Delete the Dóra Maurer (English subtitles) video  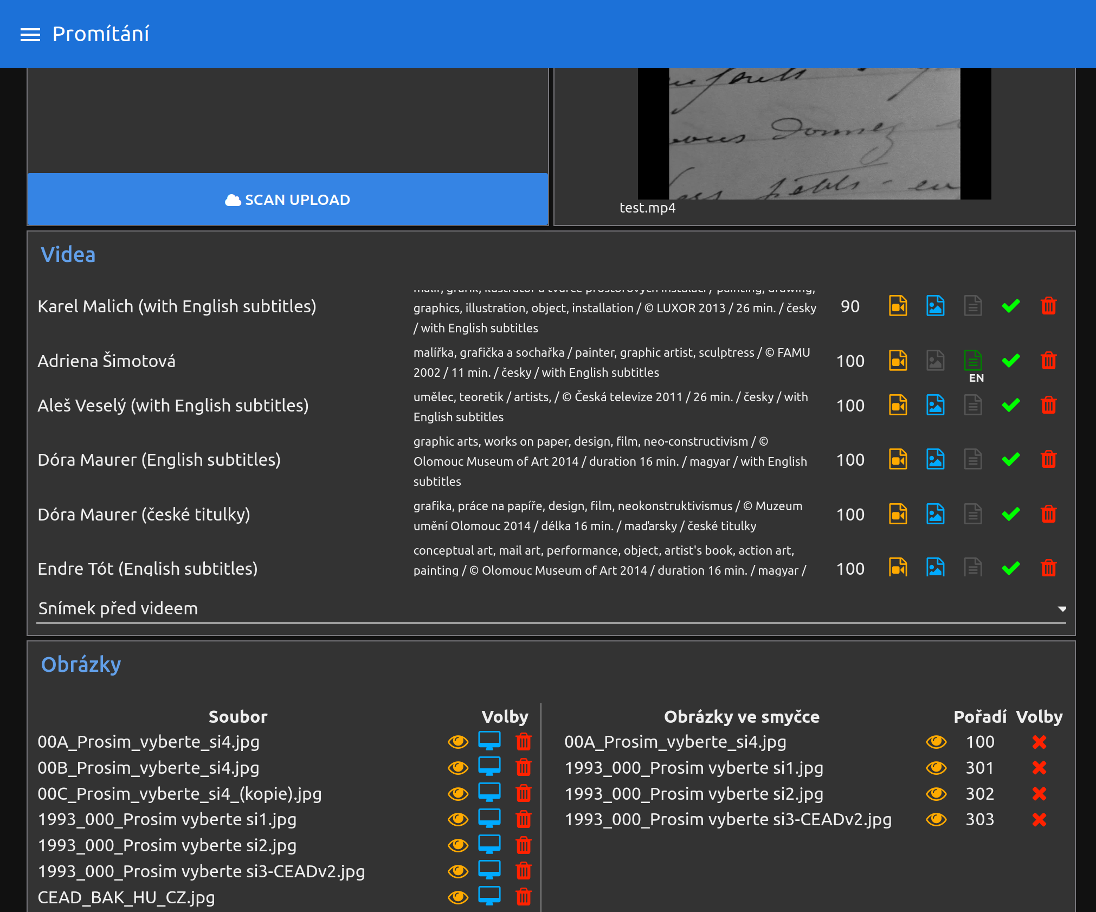coord(1048,460)
